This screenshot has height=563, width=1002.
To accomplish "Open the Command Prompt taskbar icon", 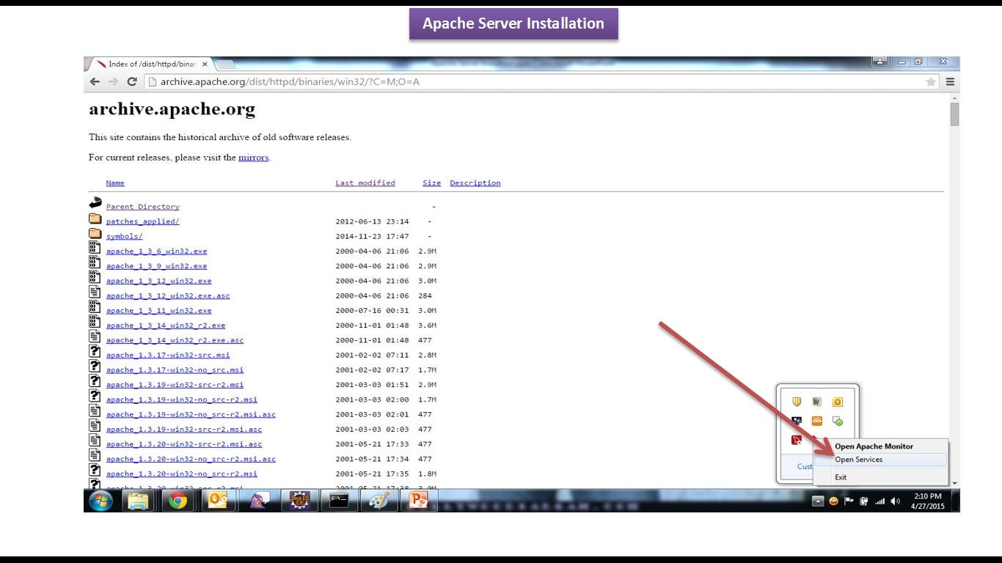I will (x=338, y=501).
